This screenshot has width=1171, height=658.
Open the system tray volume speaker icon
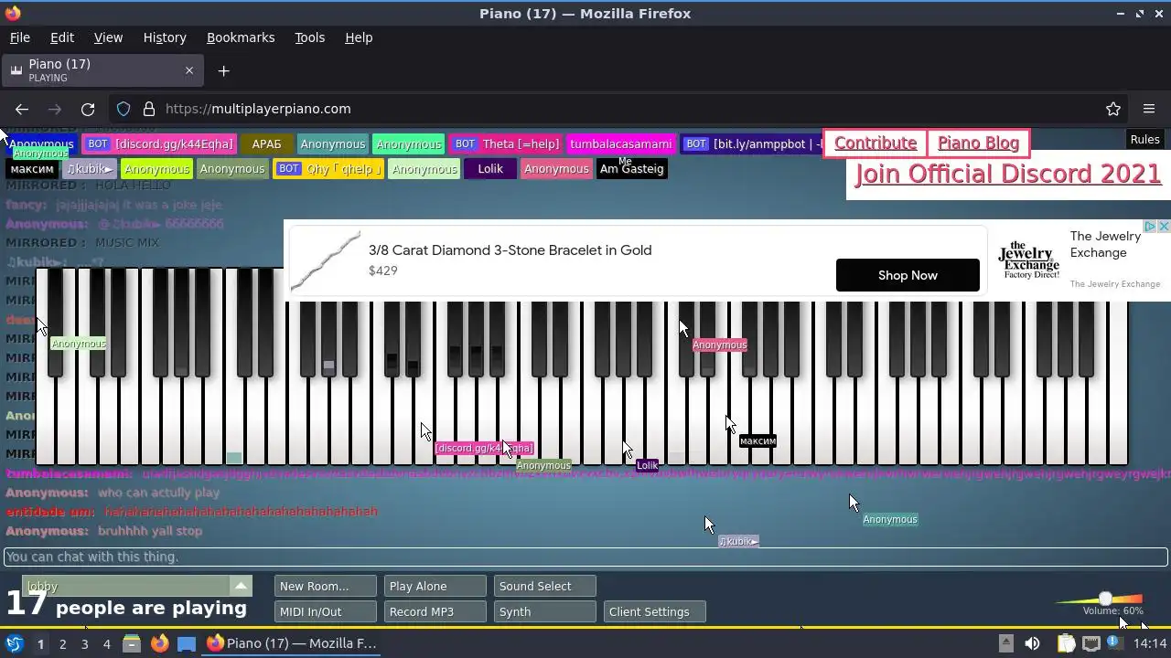coord(1032,643)
